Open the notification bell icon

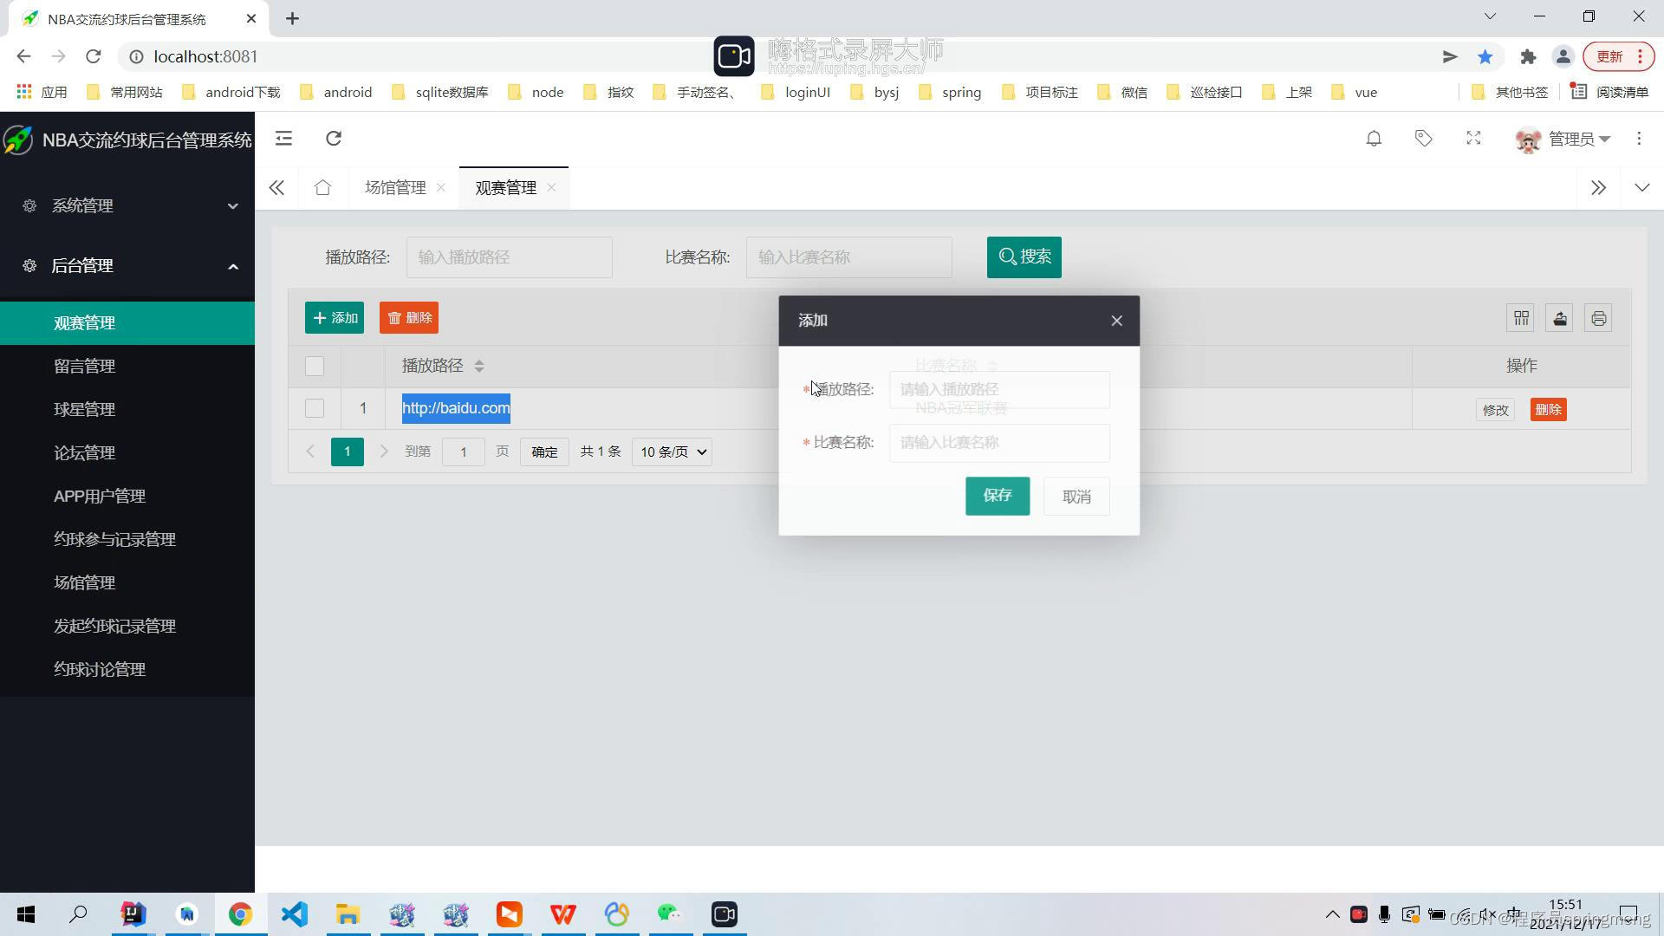pyautogui.click(x=1374, y=139)
